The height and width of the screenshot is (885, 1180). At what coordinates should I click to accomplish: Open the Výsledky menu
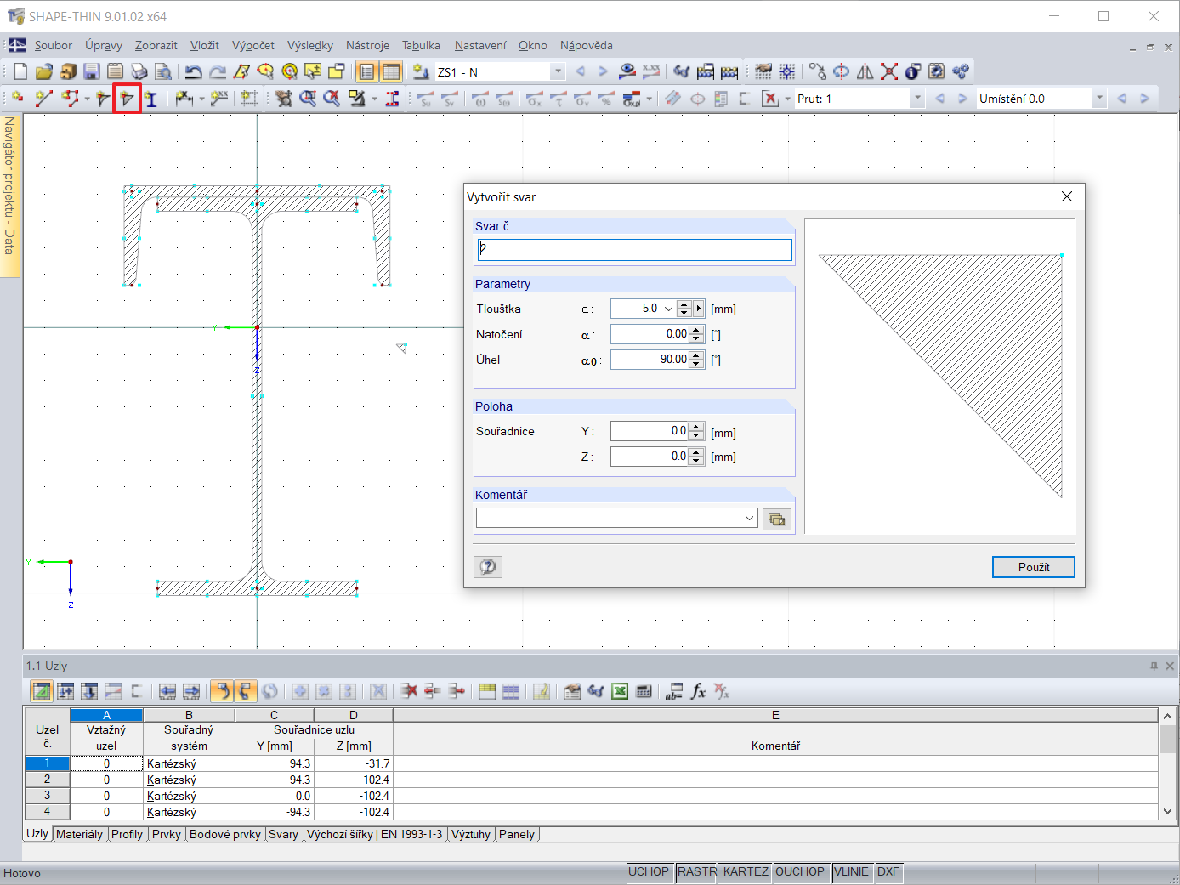pos(310,45)
